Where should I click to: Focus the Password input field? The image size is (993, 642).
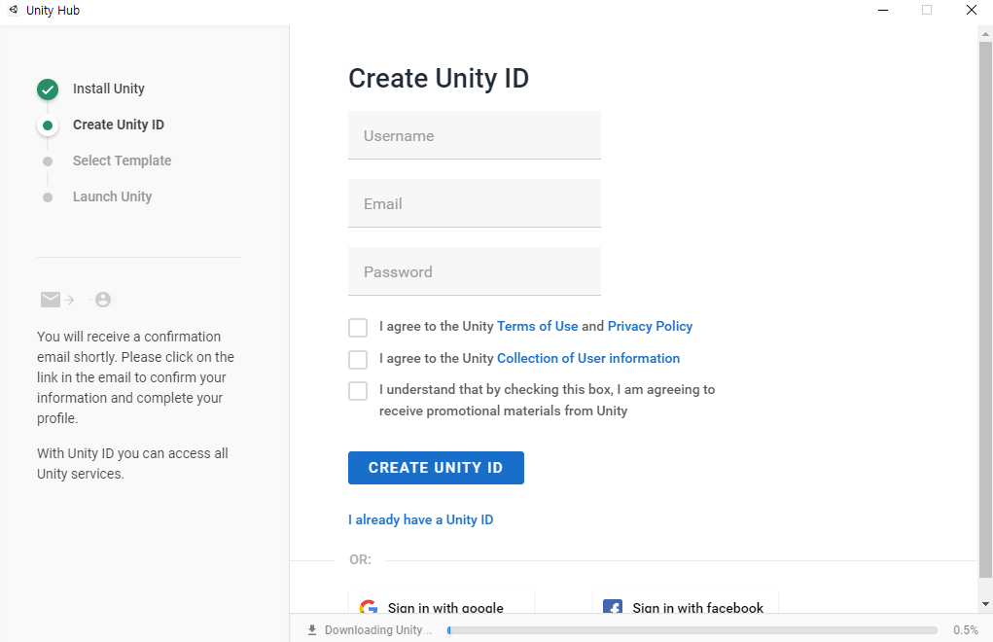coord(475,271)
